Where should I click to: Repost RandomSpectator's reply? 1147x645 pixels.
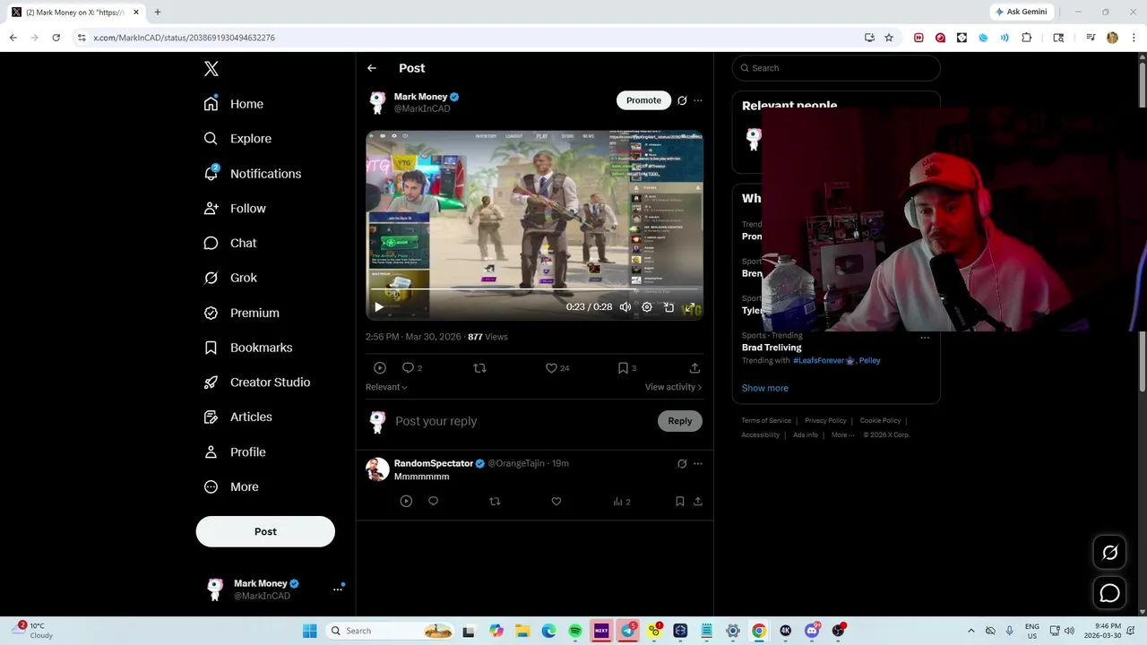(495, 502)
